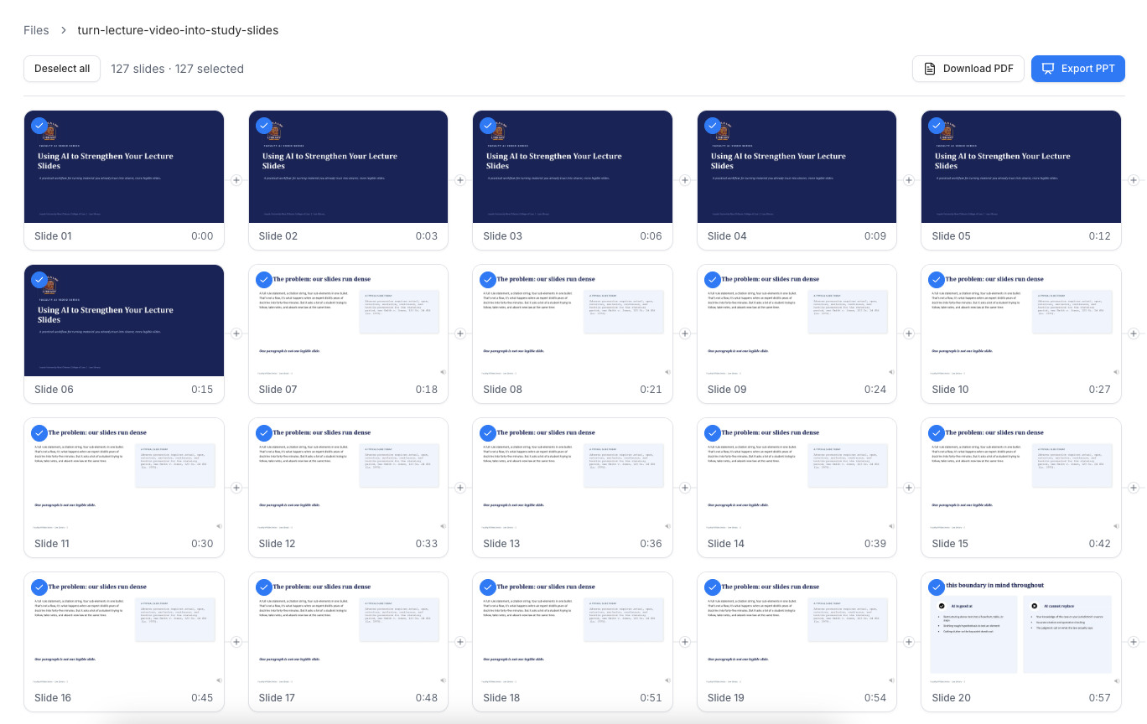Click speaker icon on Slide 10
The image size is (1147, 724).
1116,372
